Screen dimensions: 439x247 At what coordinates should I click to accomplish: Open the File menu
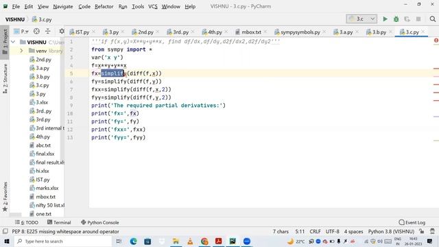pos(16,6)
